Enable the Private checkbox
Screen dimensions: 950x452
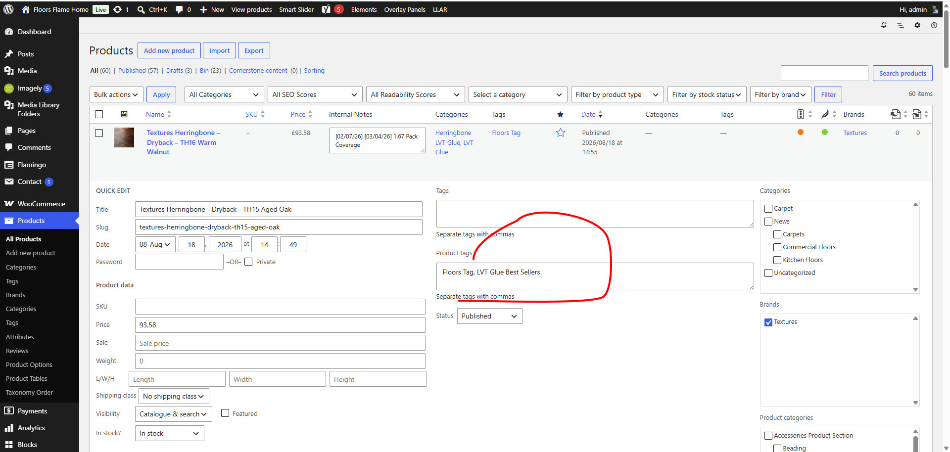(248, 262)
